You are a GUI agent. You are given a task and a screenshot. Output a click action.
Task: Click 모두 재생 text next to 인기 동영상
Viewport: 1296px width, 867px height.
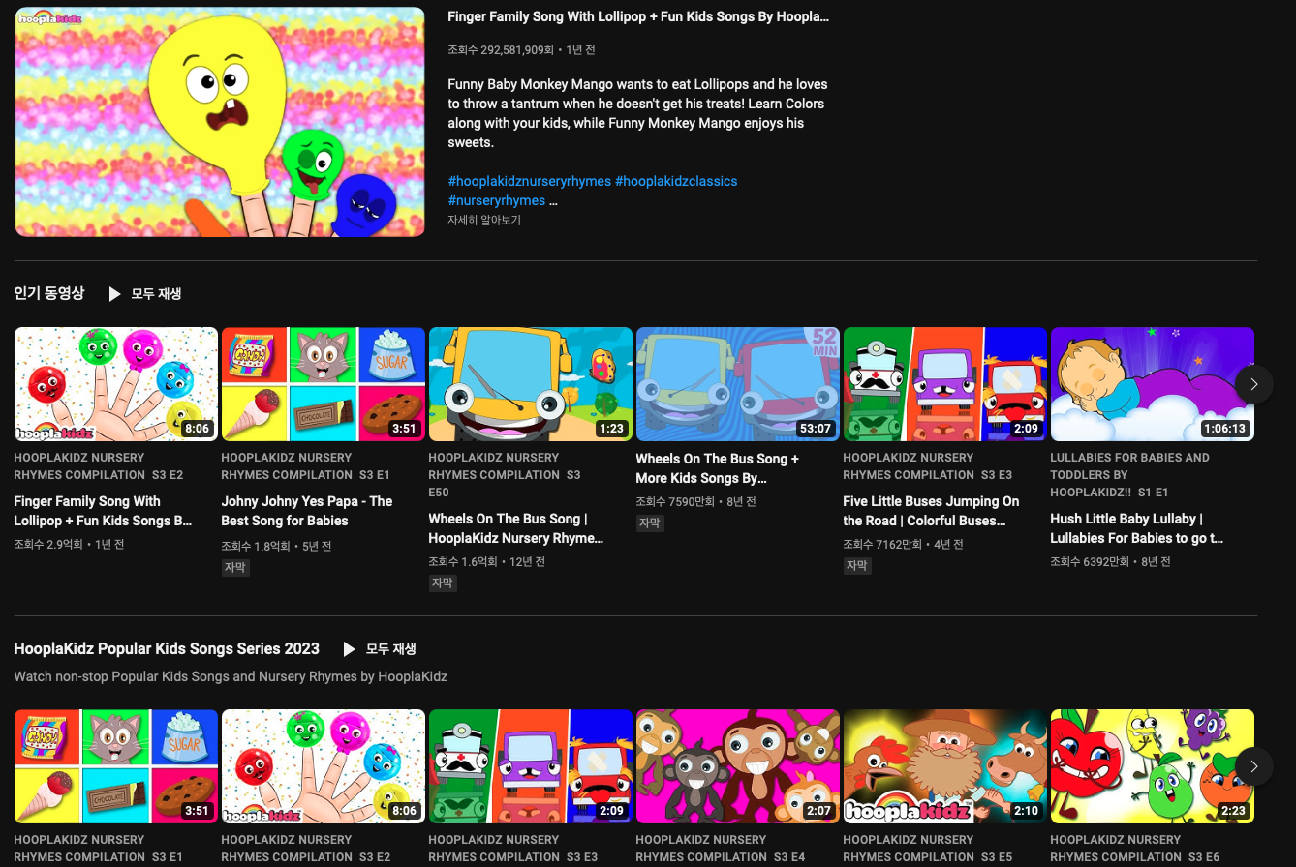[x=156, y=293]
